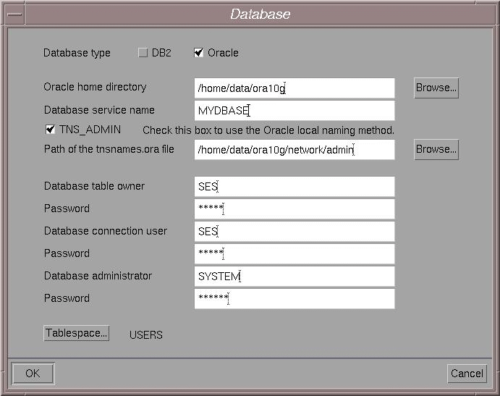Viewport: 500px width, 396px height.
Task: Click the Database administrator password field
Action: pyautogui.click(x=295, y=299)
